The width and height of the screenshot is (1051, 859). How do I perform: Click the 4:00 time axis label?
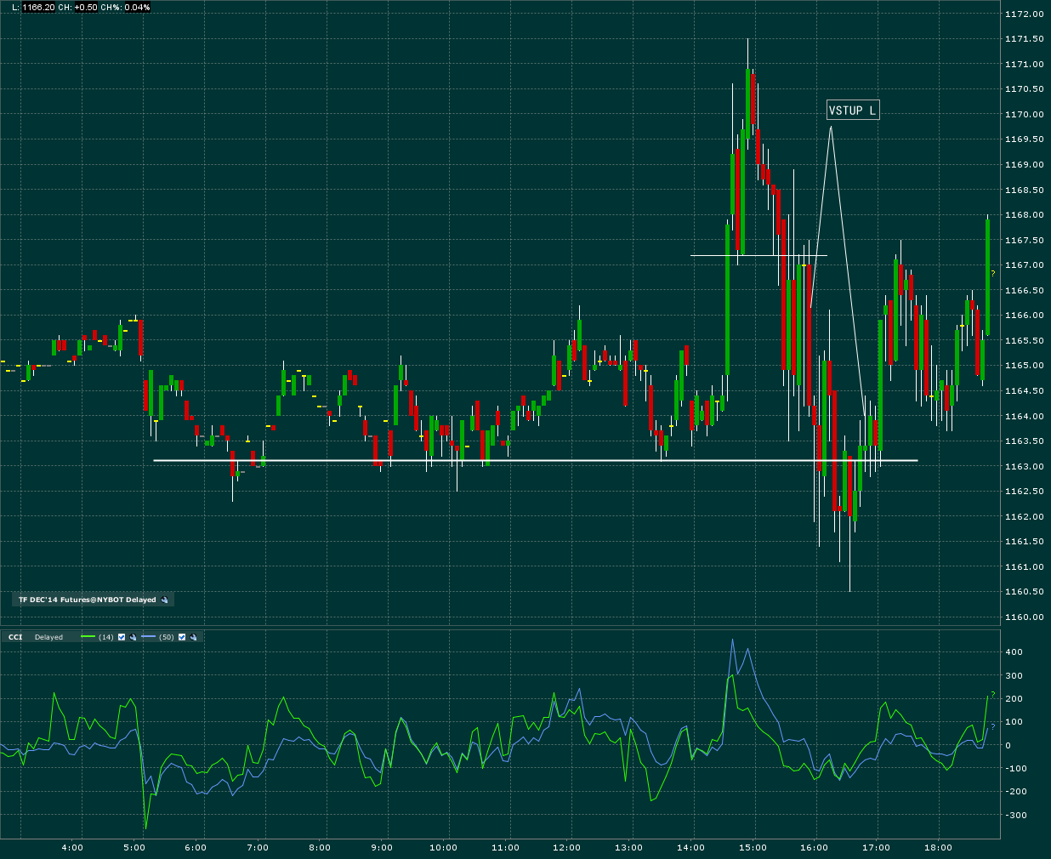coord(72,847)
